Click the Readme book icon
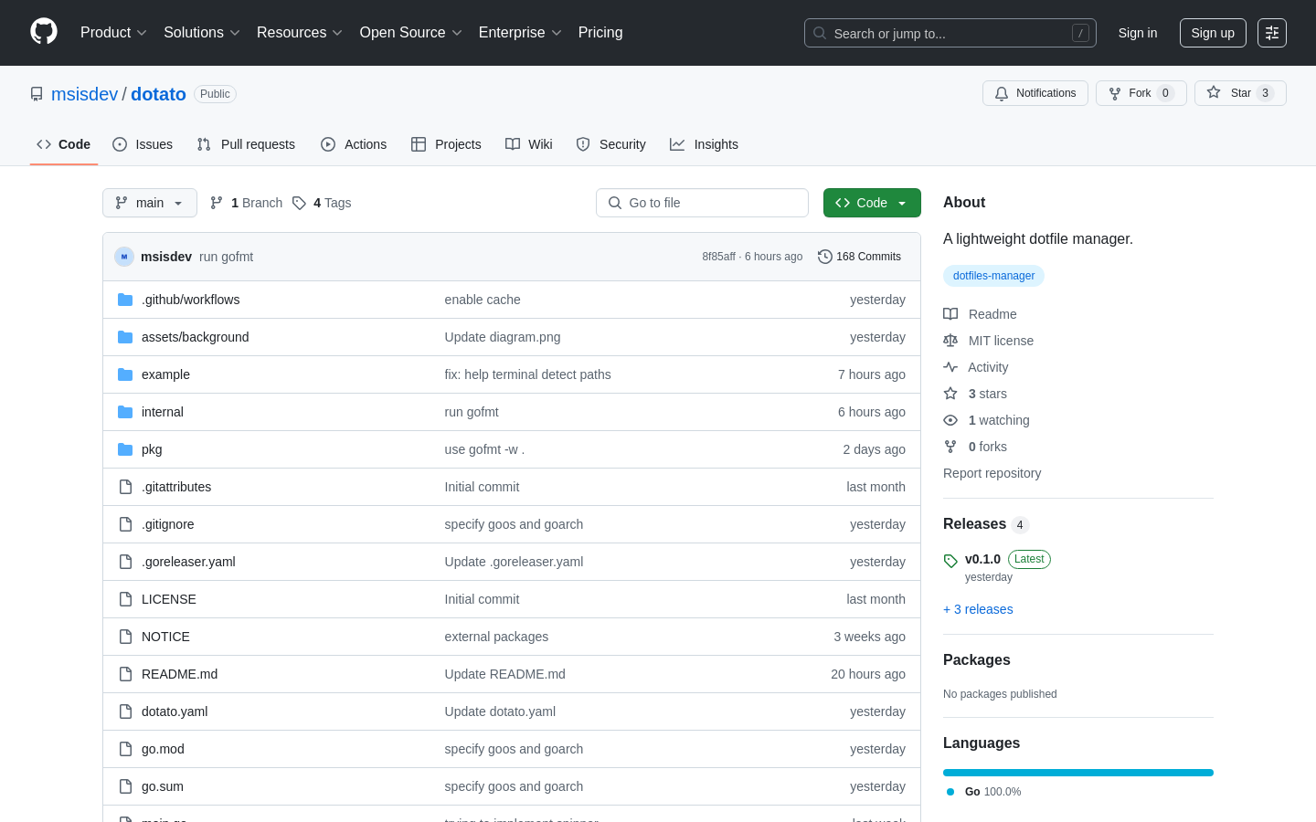The height and width of the screenshot is (822, 1316). (950, 314)
